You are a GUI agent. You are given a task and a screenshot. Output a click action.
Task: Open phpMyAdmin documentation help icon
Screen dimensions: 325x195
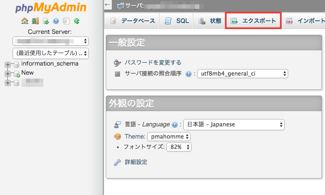pyautogui.click(x=56, y=21)
